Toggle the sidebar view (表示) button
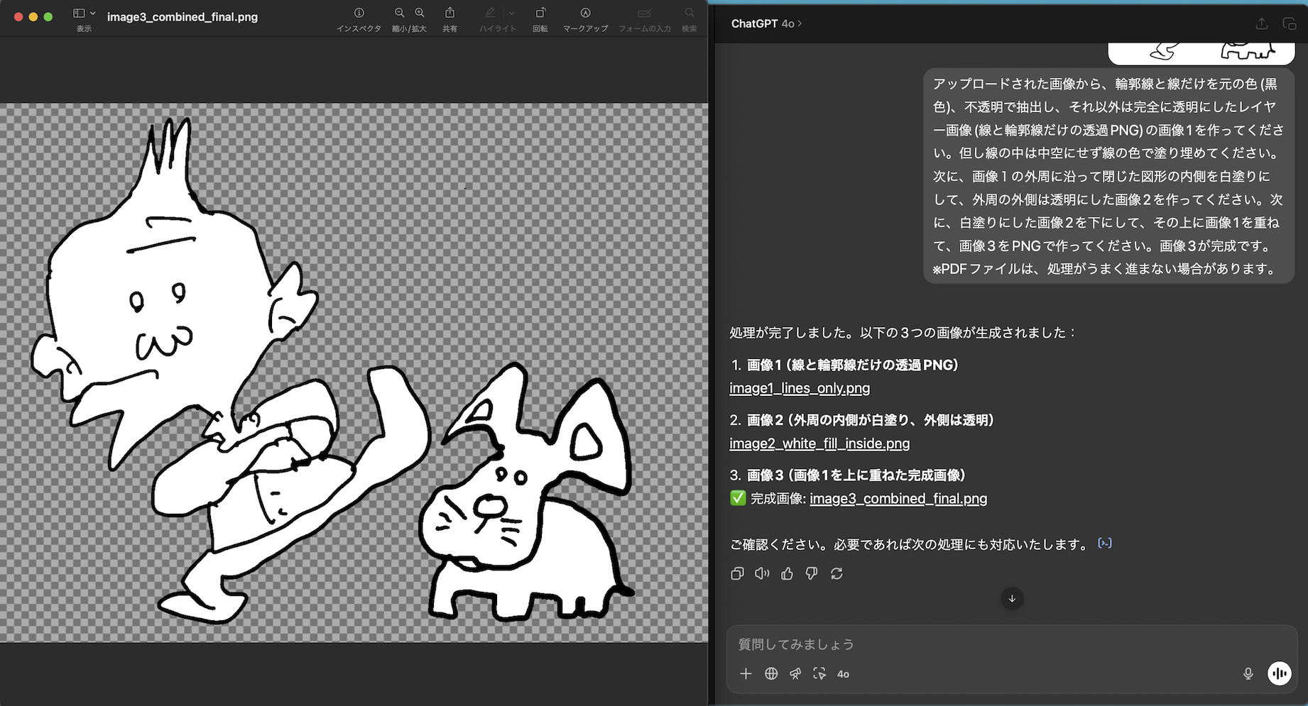The height and width of the screenshot is (706, 1308). [79, 13]
